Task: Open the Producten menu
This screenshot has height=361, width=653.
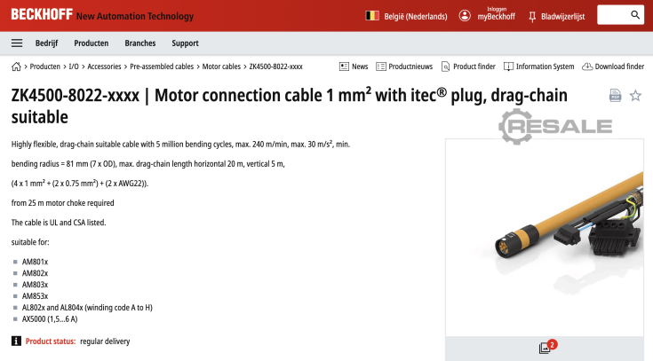Action: pos(92,43)
